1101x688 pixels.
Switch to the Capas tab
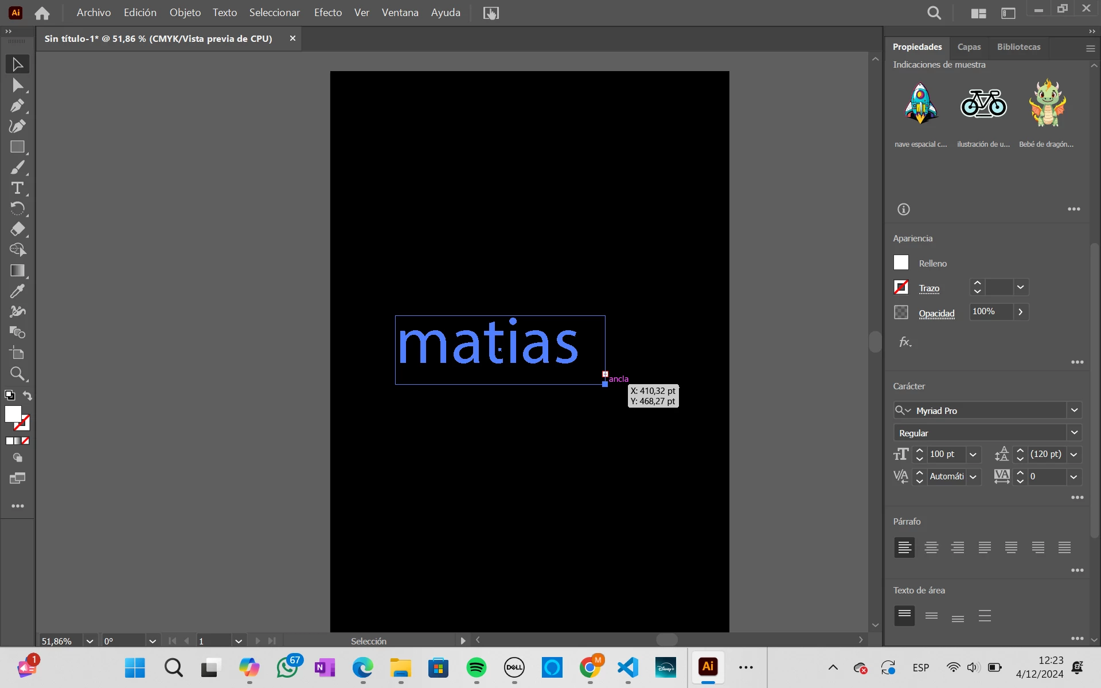click(969, 47)
